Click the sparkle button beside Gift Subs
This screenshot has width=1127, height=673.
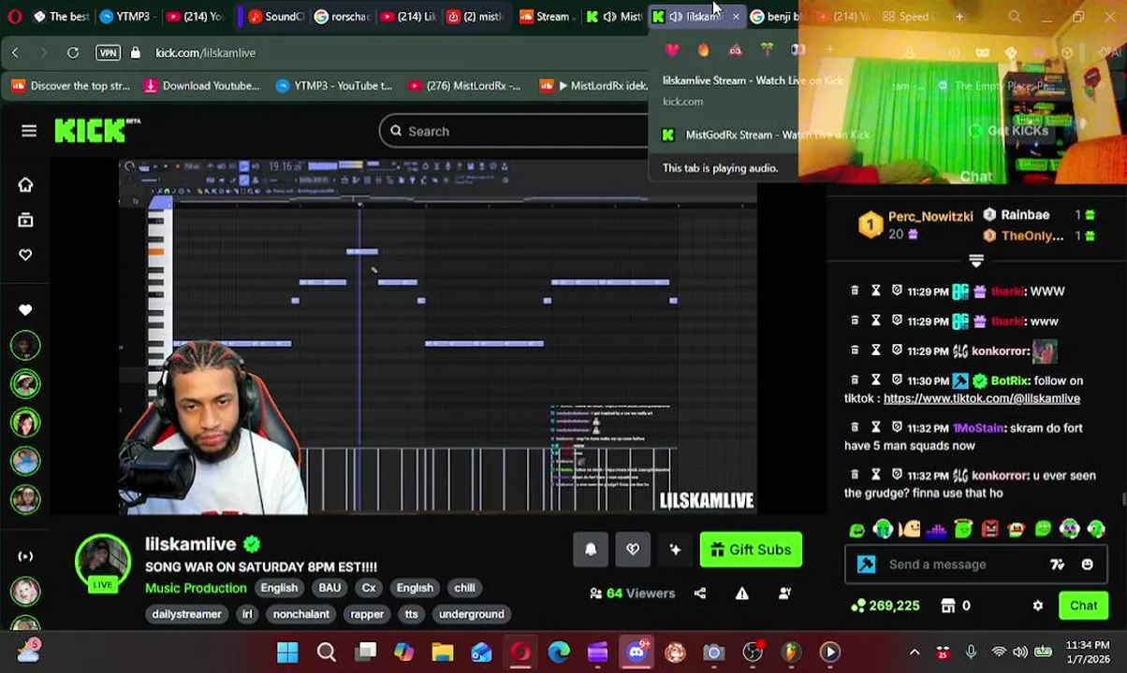[675, 550]
